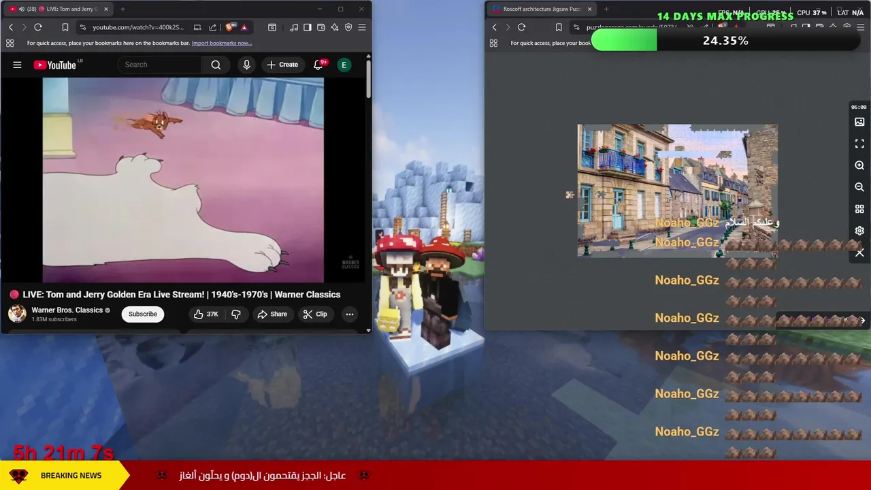871x490 pixels.
Task: Close the puzzle sidebar with X
Action: 859,252
